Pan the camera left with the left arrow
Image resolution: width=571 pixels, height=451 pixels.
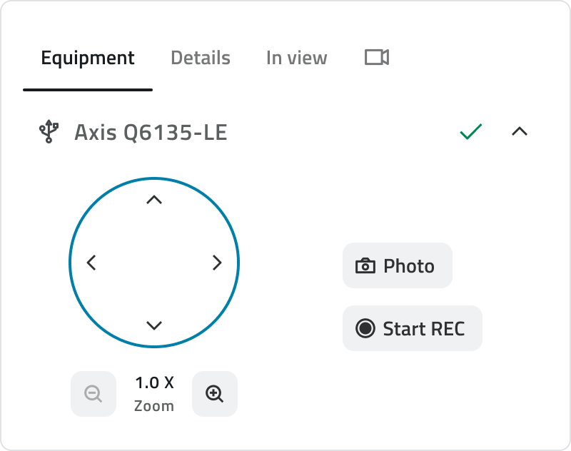tap(91, 263)
